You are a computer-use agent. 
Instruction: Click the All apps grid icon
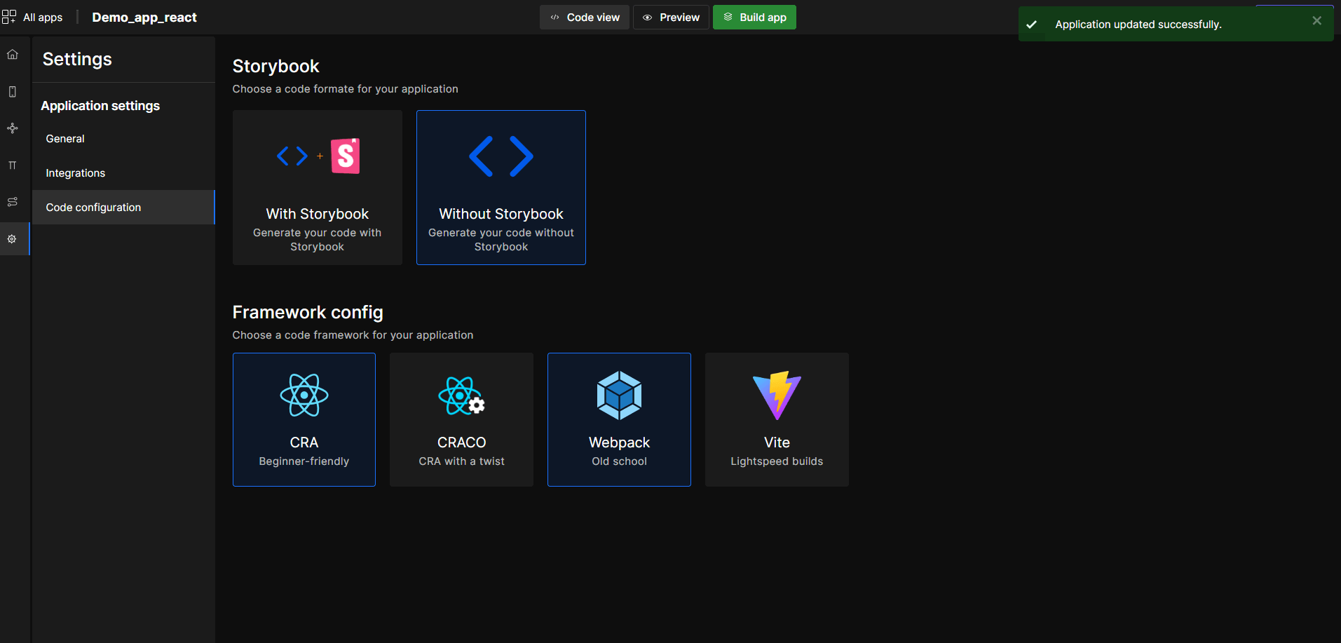[9, 17]
